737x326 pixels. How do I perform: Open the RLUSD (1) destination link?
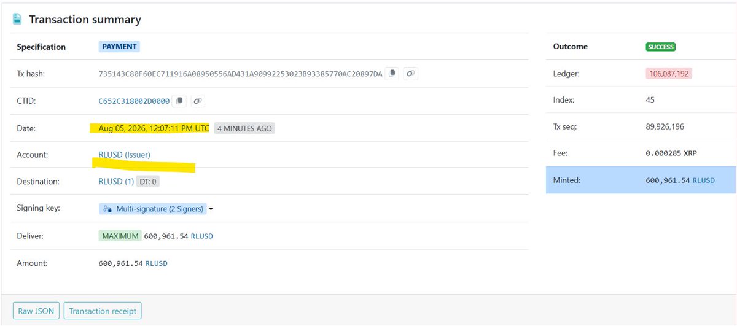pyautogui.click(x=116, y=182)
